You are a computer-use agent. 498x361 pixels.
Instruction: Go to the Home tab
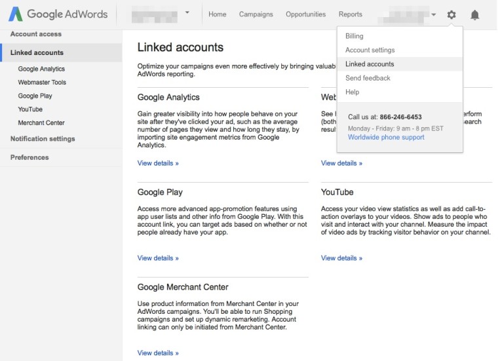217,14
